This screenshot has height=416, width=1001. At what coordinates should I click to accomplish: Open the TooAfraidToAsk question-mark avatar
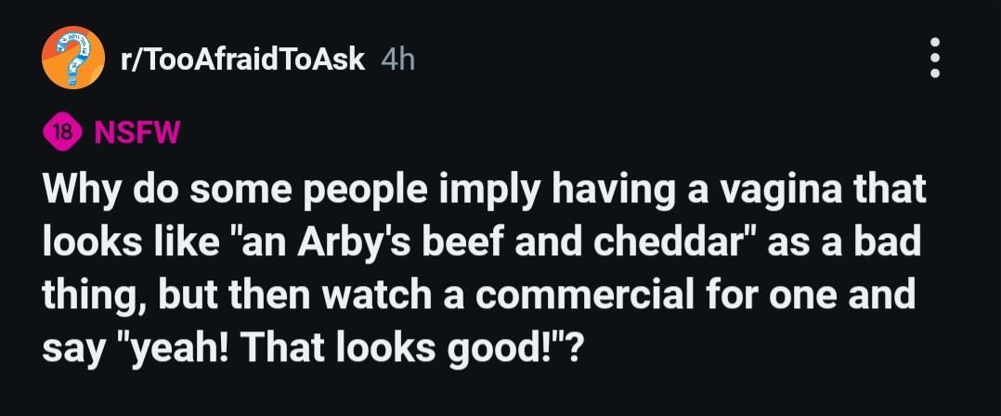[x=73, y=58]
